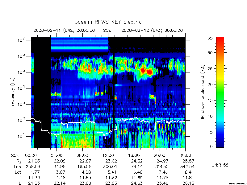Click the L value '26.13'

[188, 183]
